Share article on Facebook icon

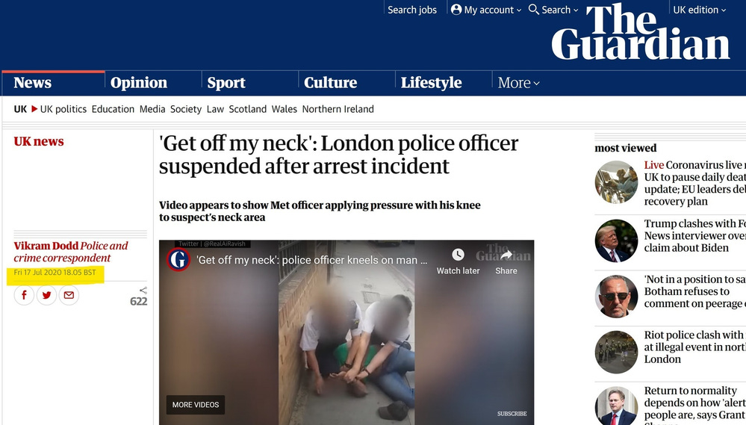(24, 295)
